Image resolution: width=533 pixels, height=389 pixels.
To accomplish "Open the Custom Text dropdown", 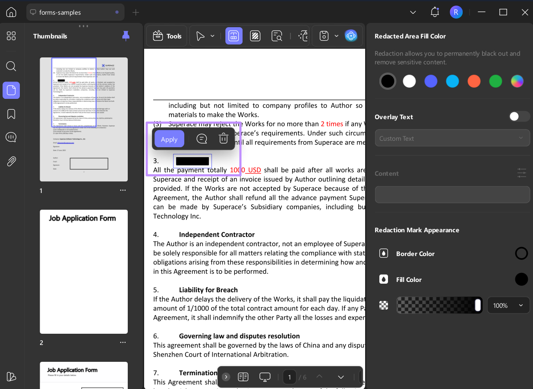I will point(452,138).
